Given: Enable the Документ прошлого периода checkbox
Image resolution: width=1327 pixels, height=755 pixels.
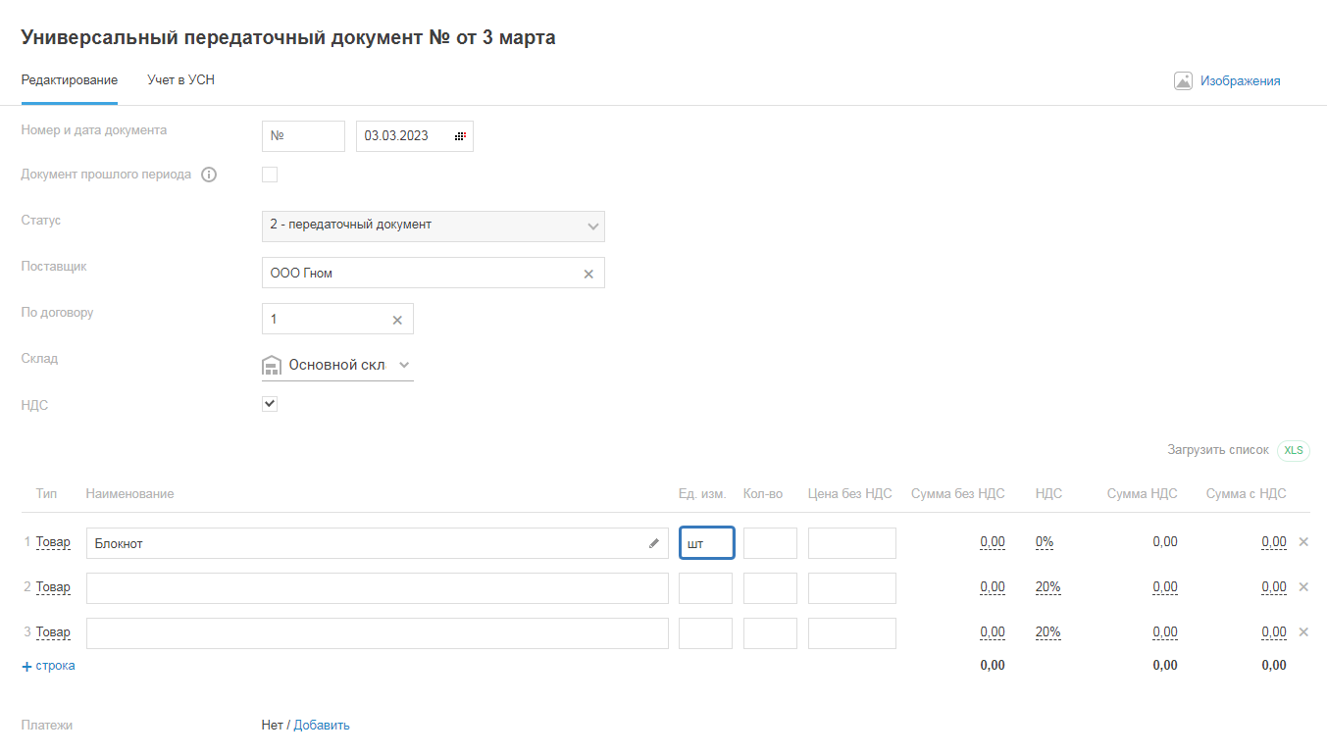Looking at the screenshot, I should click(x=270, y=175).
